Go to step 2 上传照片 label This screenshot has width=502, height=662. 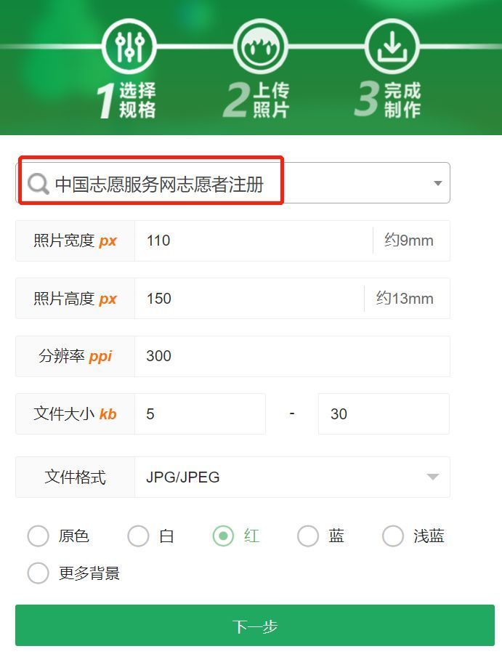tap(256, 100)
